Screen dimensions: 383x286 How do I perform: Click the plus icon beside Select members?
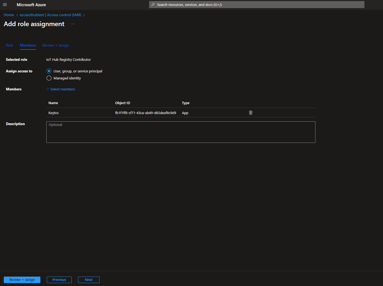pos(48,89)
